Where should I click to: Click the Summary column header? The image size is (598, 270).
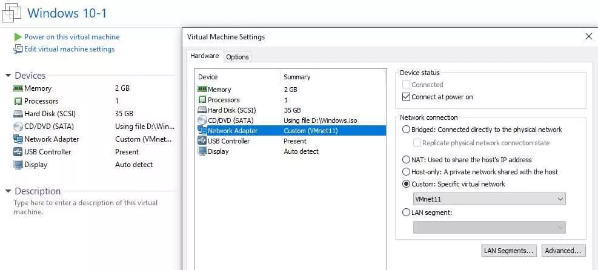(297, 77)
